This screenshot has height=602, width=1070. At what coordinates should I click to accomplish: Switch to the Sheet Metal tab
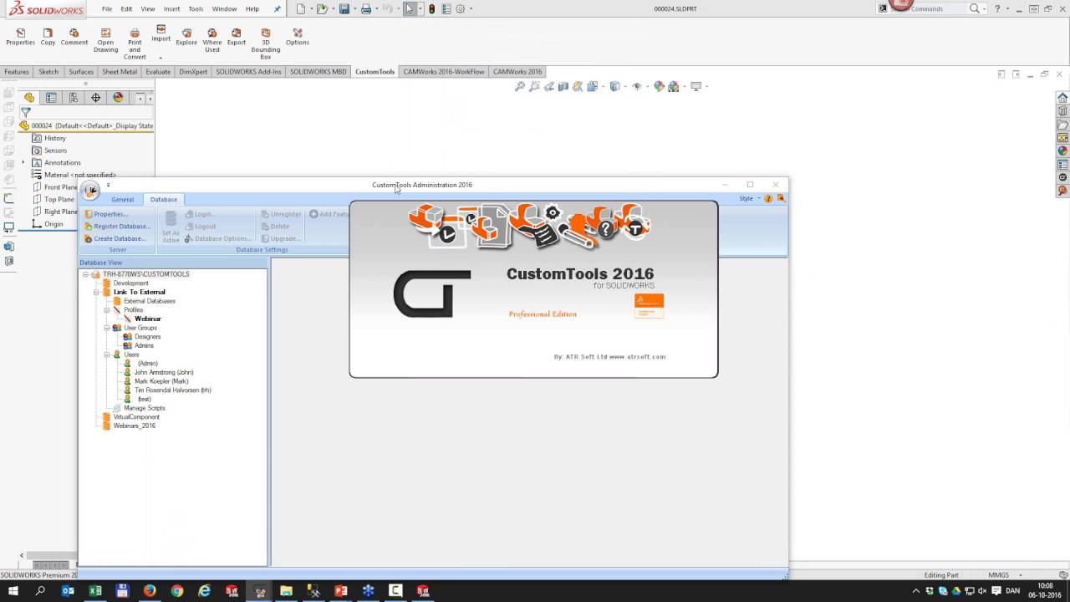(120, 72)
